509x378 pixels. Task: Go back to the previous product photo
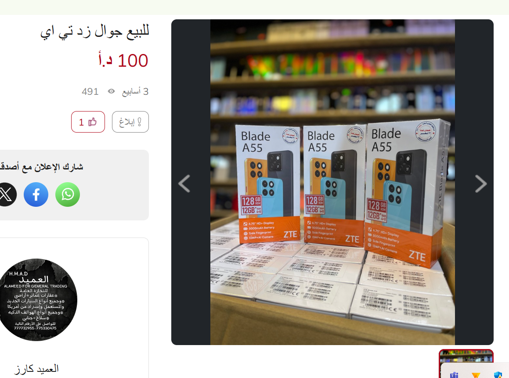click(184, 184)
